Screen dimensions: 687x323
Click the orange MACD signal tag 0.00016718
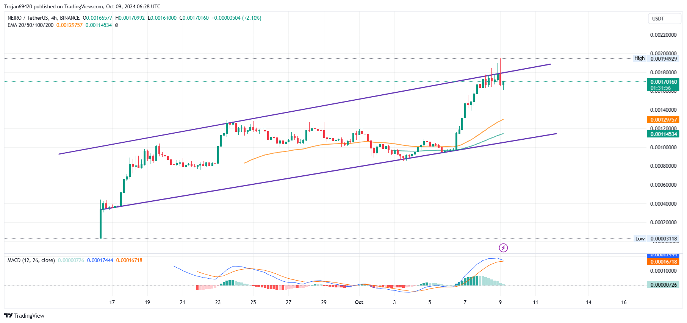coord(663,262)
